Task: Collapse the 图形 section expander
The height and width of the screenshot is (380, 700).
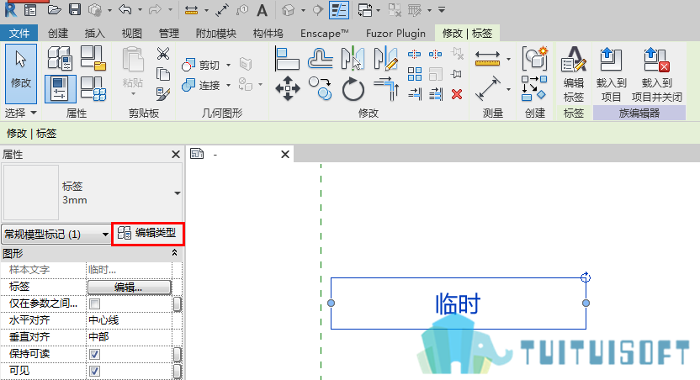Action: point(174,253)
